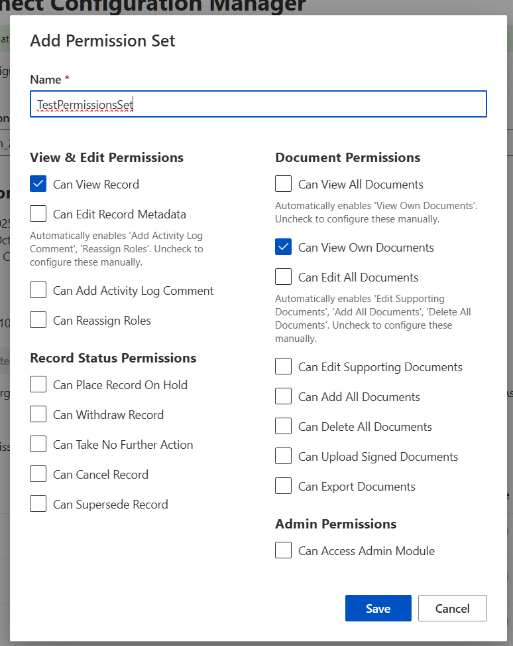Viewport: 513px width, 646px height.
Task: Enable Can Edit Supporting Documents
Action: (284, 366)
